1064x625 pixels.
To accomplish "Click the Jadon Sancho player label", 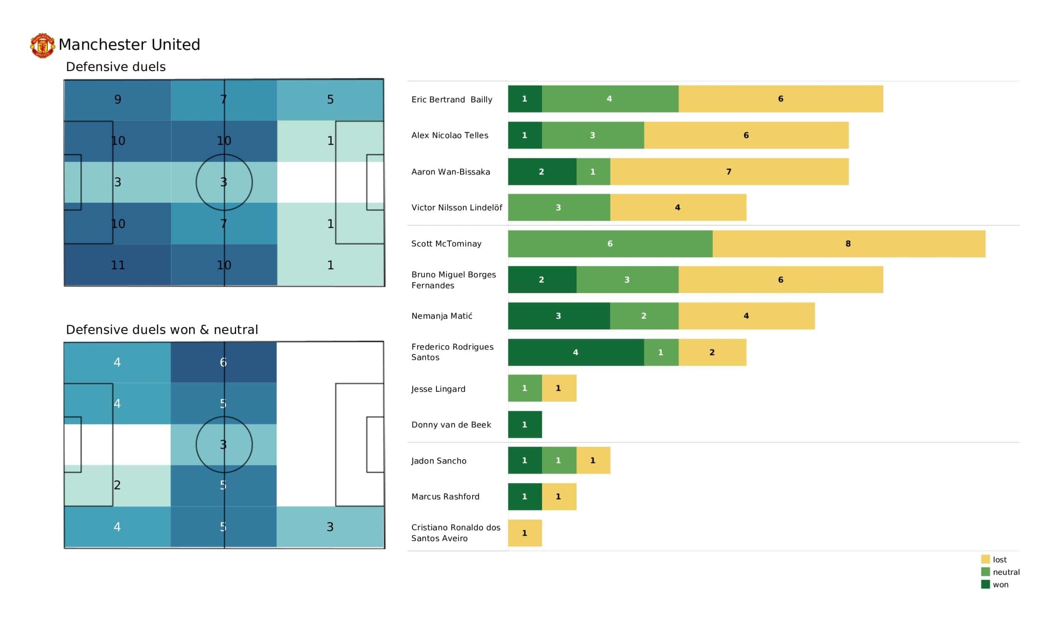I will pos(438,461).
